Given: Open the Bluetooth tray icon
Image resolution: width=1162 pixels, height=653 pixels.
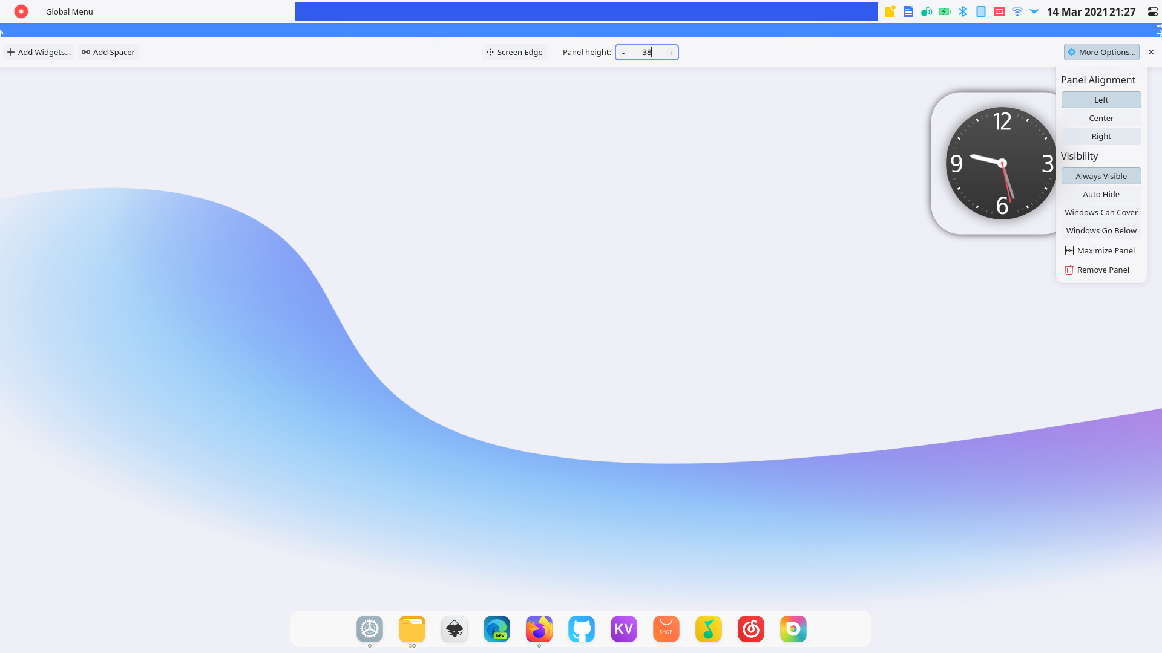Looking at the screenshot, I should point(963,11).
